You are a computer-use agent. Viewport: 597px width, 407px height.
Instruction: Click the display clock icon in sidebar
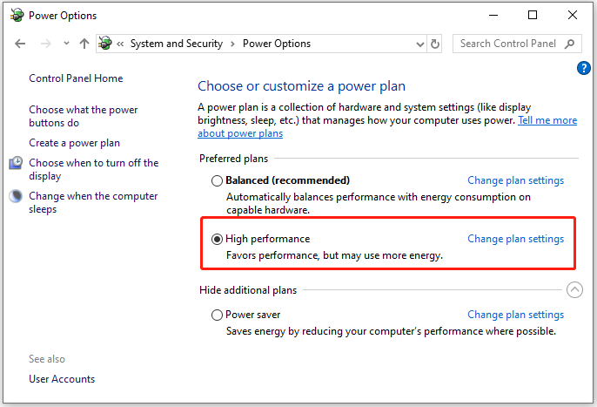point(16,163)
